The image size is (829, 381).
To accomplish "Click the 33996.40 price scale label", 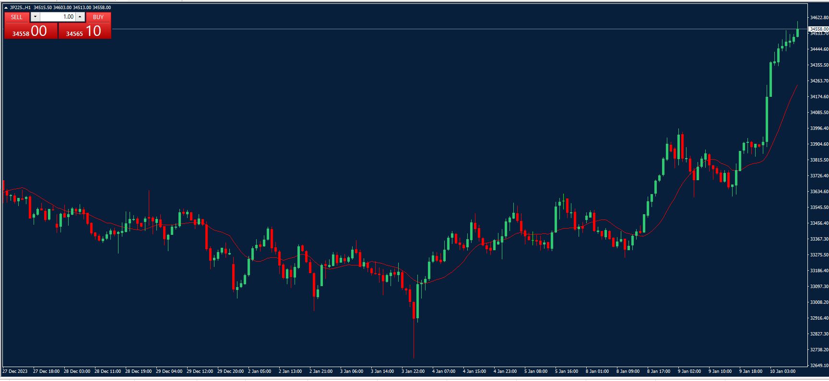I will 818,128.
